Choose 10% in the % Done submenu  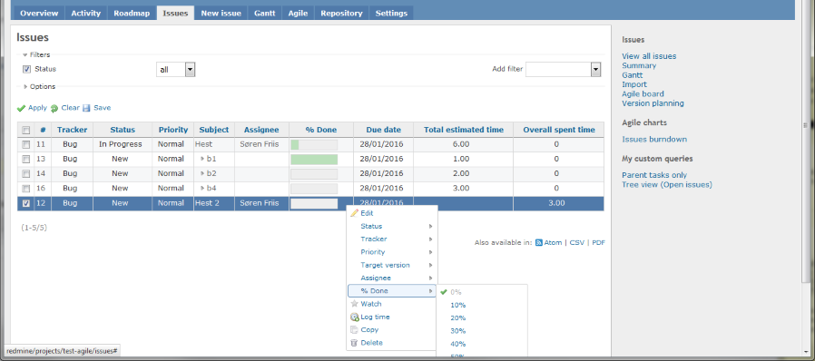[458, 305]
